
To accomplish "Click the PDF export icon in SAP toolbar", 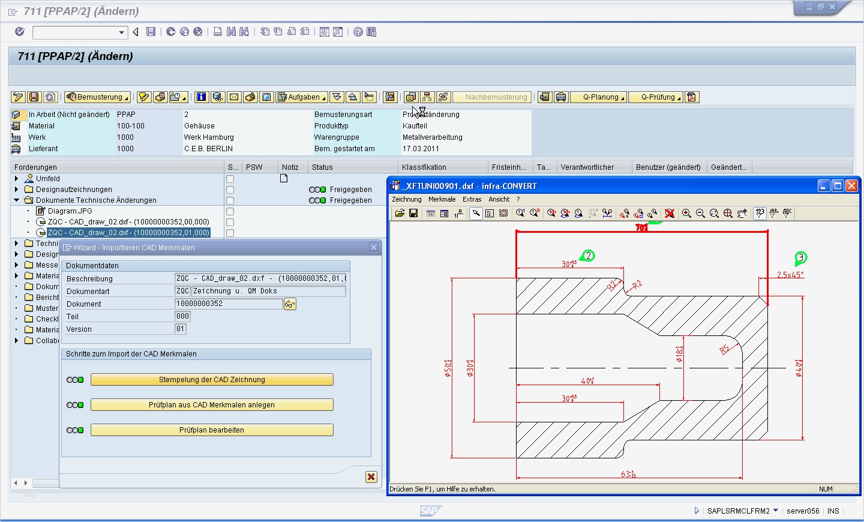I will (692, 97).
